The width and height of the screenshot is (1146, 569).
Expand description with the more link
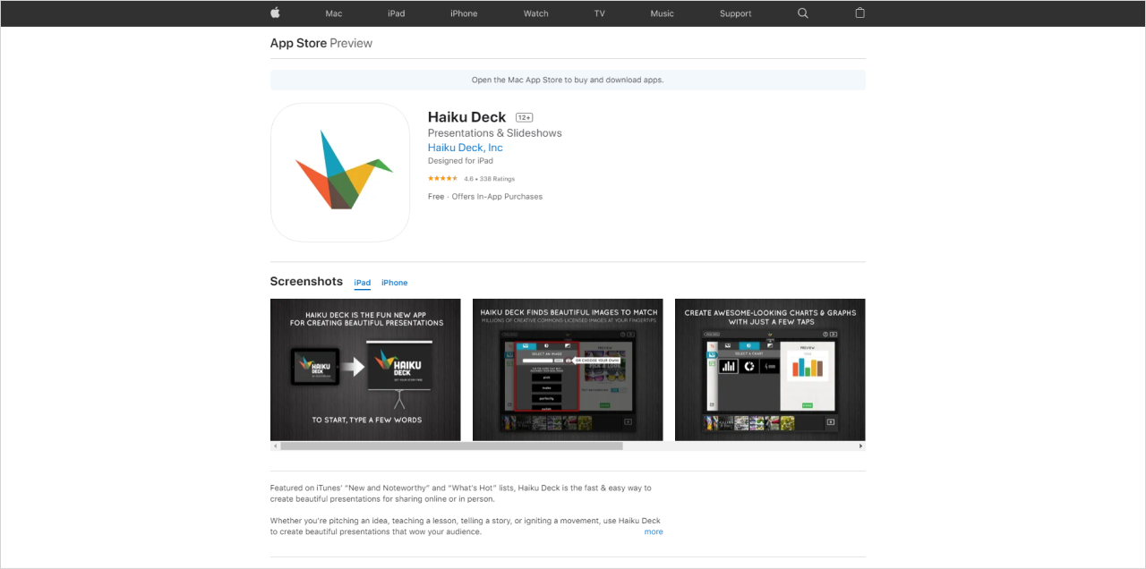[x=654, y=531]
